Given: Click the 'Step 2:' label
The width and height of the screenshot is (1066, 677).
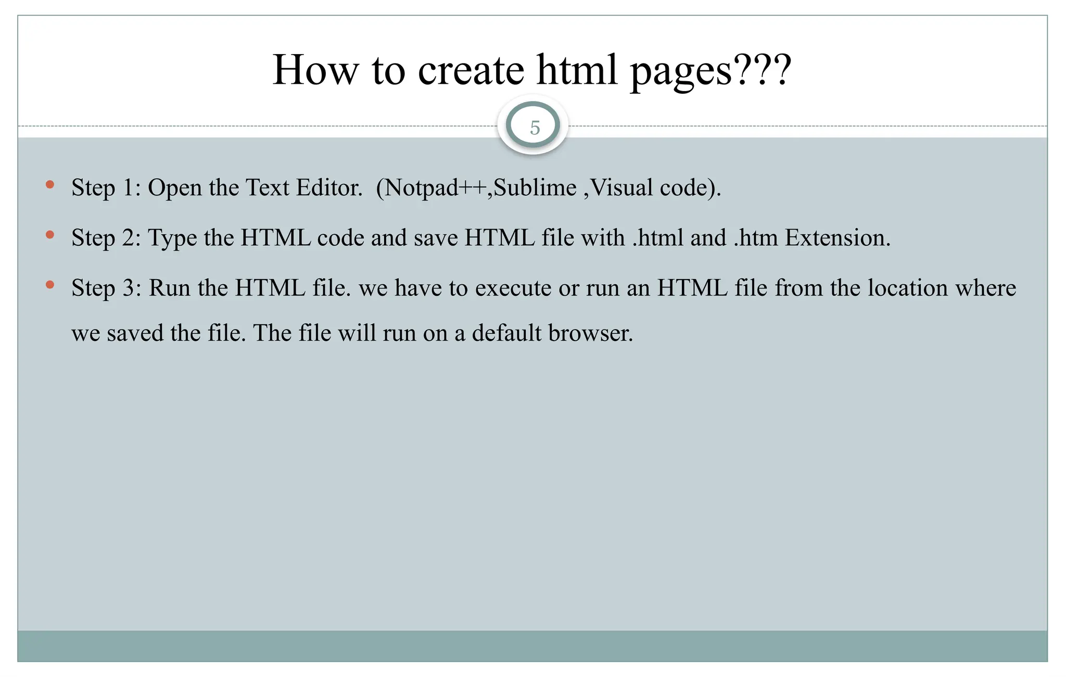Looking at the screenshot, I should (x=106, y=238).
